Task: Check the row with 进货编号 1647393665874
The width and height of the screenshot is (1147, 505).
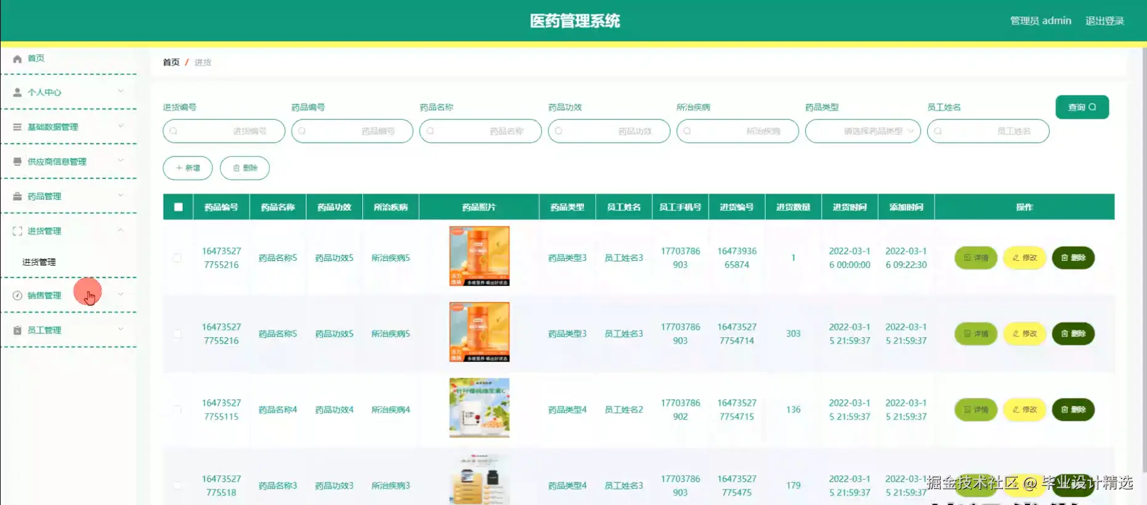Action: pyautogui.click(x=177, y=258)
